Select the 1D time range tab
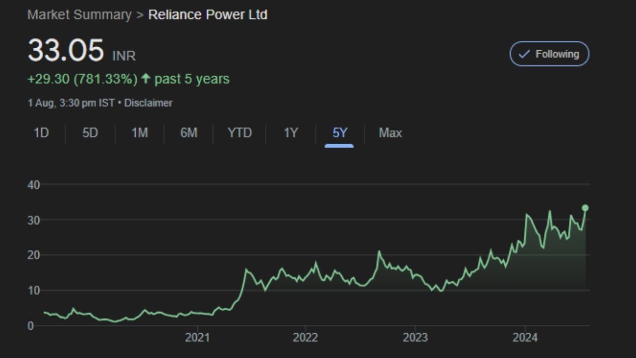This screenshot has height=358, width=636. (x=41, y=133)
